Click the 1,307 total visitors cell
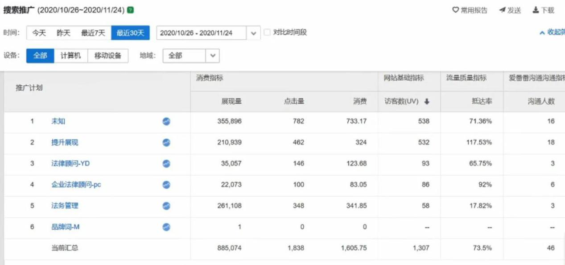Viewport: 565px width, 265px height. [x=421, y=248]
